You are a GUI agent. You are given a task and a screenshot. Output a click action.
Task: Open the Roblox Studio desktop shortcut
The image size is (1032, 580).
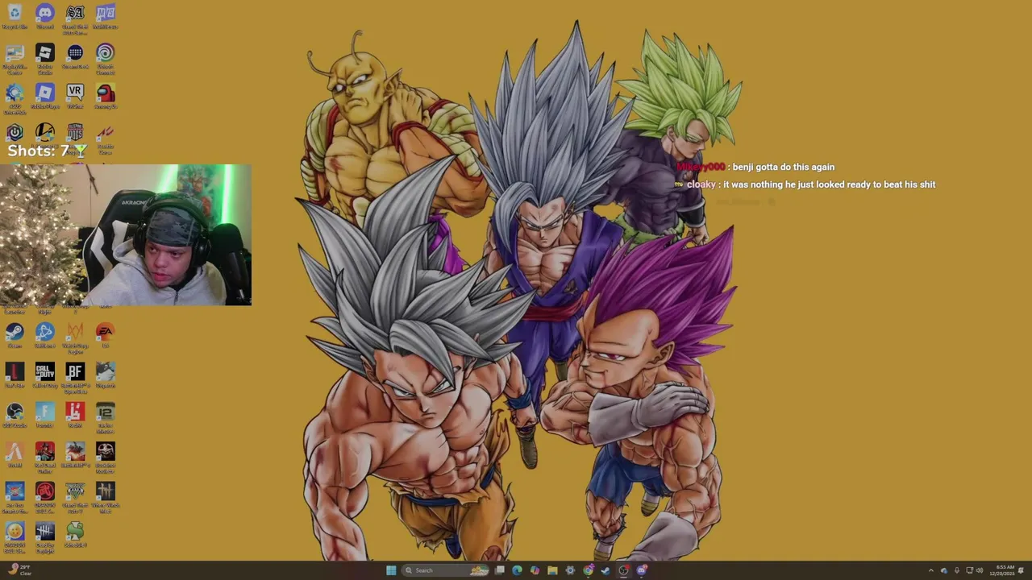coord(45,57)
